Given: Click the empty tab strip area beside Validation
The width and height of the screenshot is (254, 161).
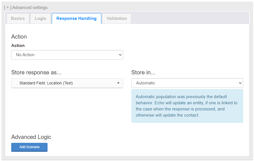Looking at the screenshot, I should 190,18.
